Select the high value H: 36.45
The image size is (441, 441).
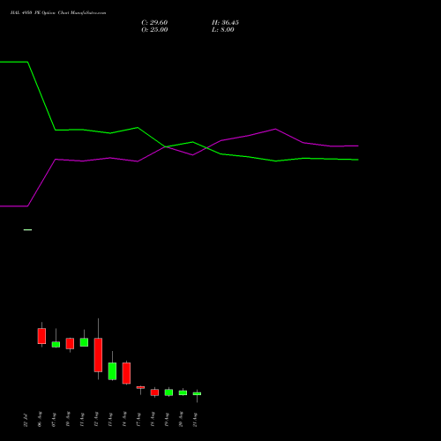[x=225, y=23]
